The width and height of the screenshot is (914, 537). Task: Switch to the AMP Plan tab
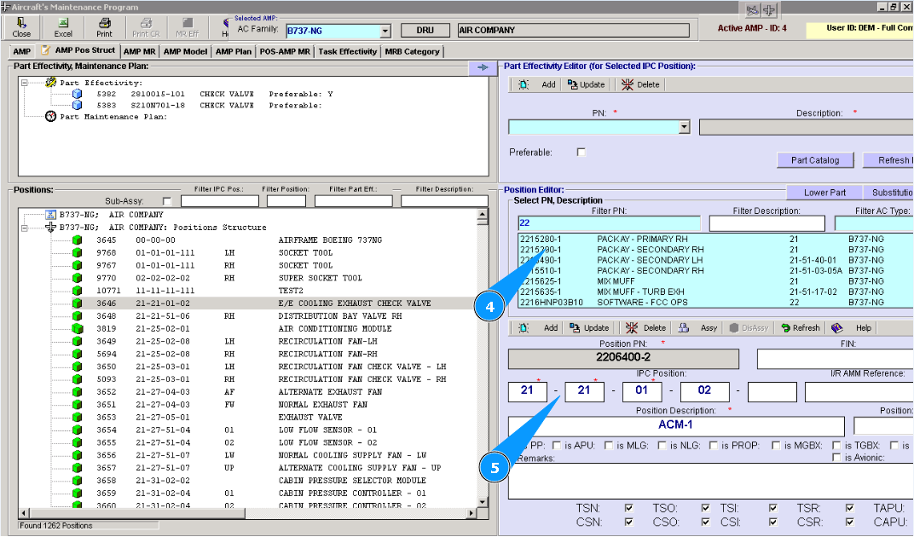[x=233, y=51]
